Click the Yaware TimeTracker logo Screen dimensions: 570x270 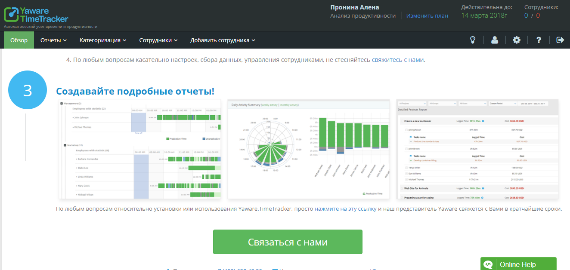pyautogui.click(x=37, y=15)
